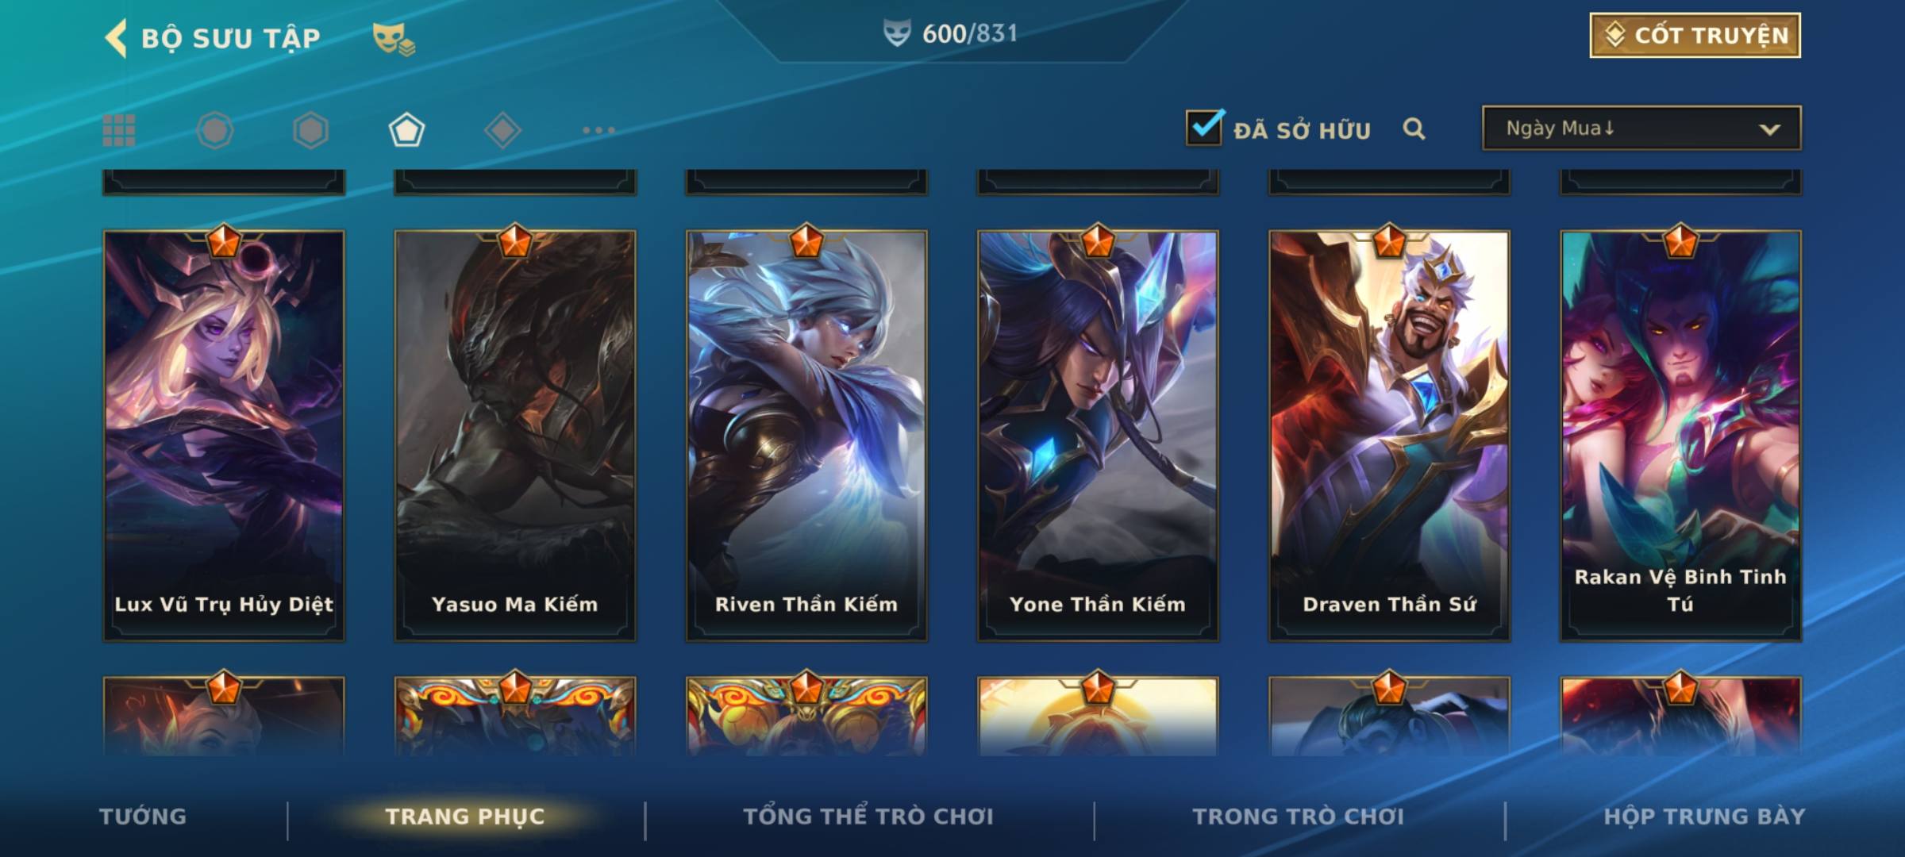Go back using the Bộ Sưu Tập arrow
1905x857 pixels.
[x=116, y=38]
